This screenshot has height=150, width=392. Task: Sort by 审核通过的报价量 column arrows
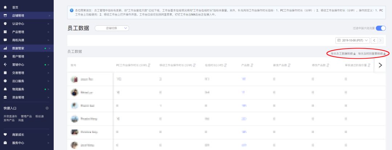(x=369, y=65)
